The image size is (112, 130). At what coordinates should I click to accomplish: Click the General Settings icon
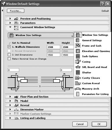coord(78,40)
